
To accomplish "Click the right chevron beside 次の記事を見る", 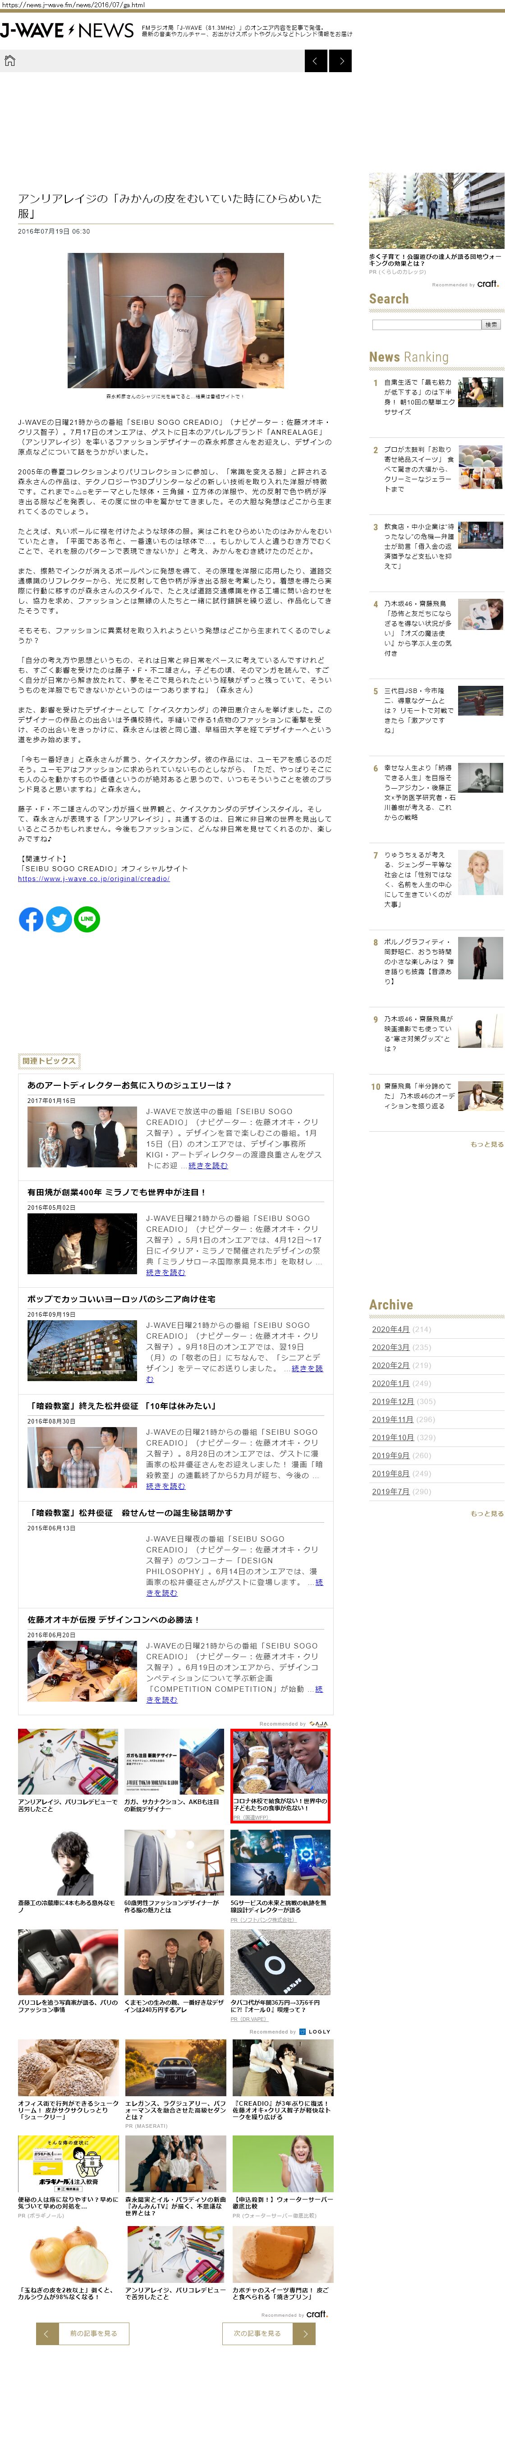I will pos(303,2333).
